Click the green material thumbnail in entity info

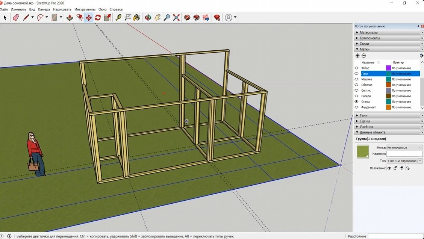[x=363, y=152]
